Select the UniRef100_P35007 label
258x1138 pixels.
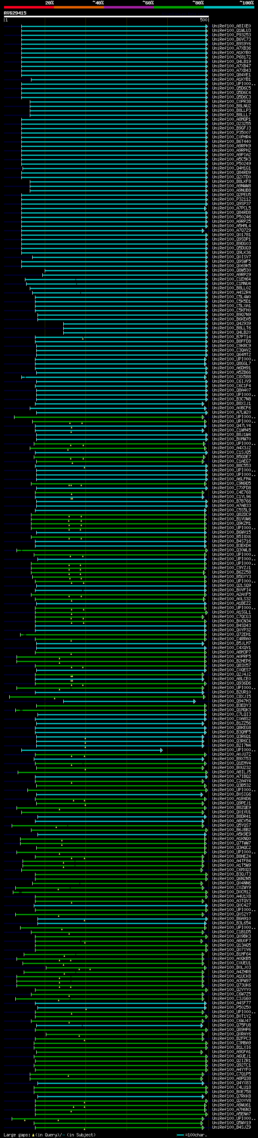point(231,132)
